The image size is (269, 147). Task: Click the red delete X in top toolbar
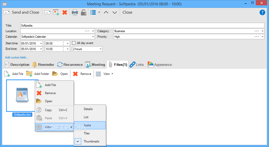65,12
